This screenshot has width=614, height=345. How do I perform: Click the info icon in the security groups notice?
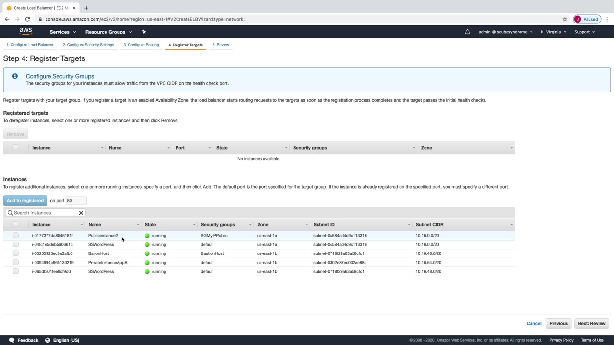tap(15, 76)
